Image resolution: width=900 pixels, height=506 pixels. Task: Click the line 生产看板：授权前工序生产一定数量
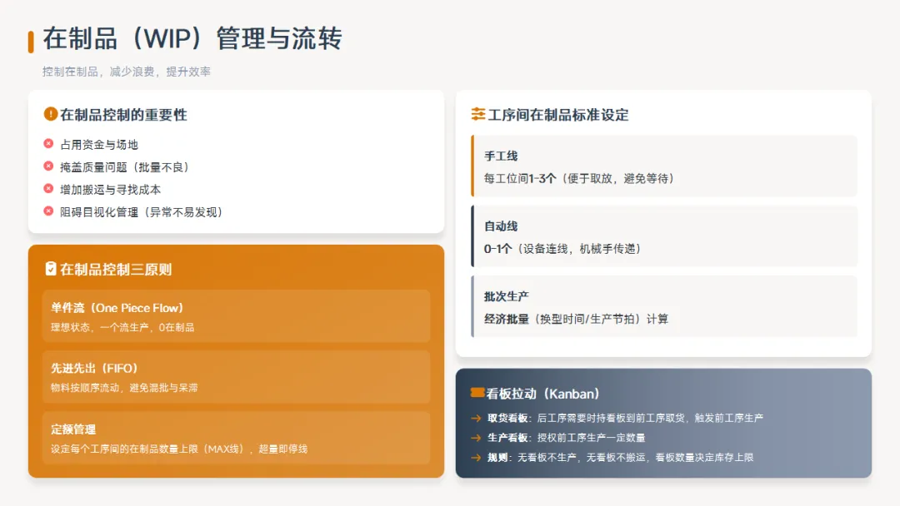coord(566,437)
